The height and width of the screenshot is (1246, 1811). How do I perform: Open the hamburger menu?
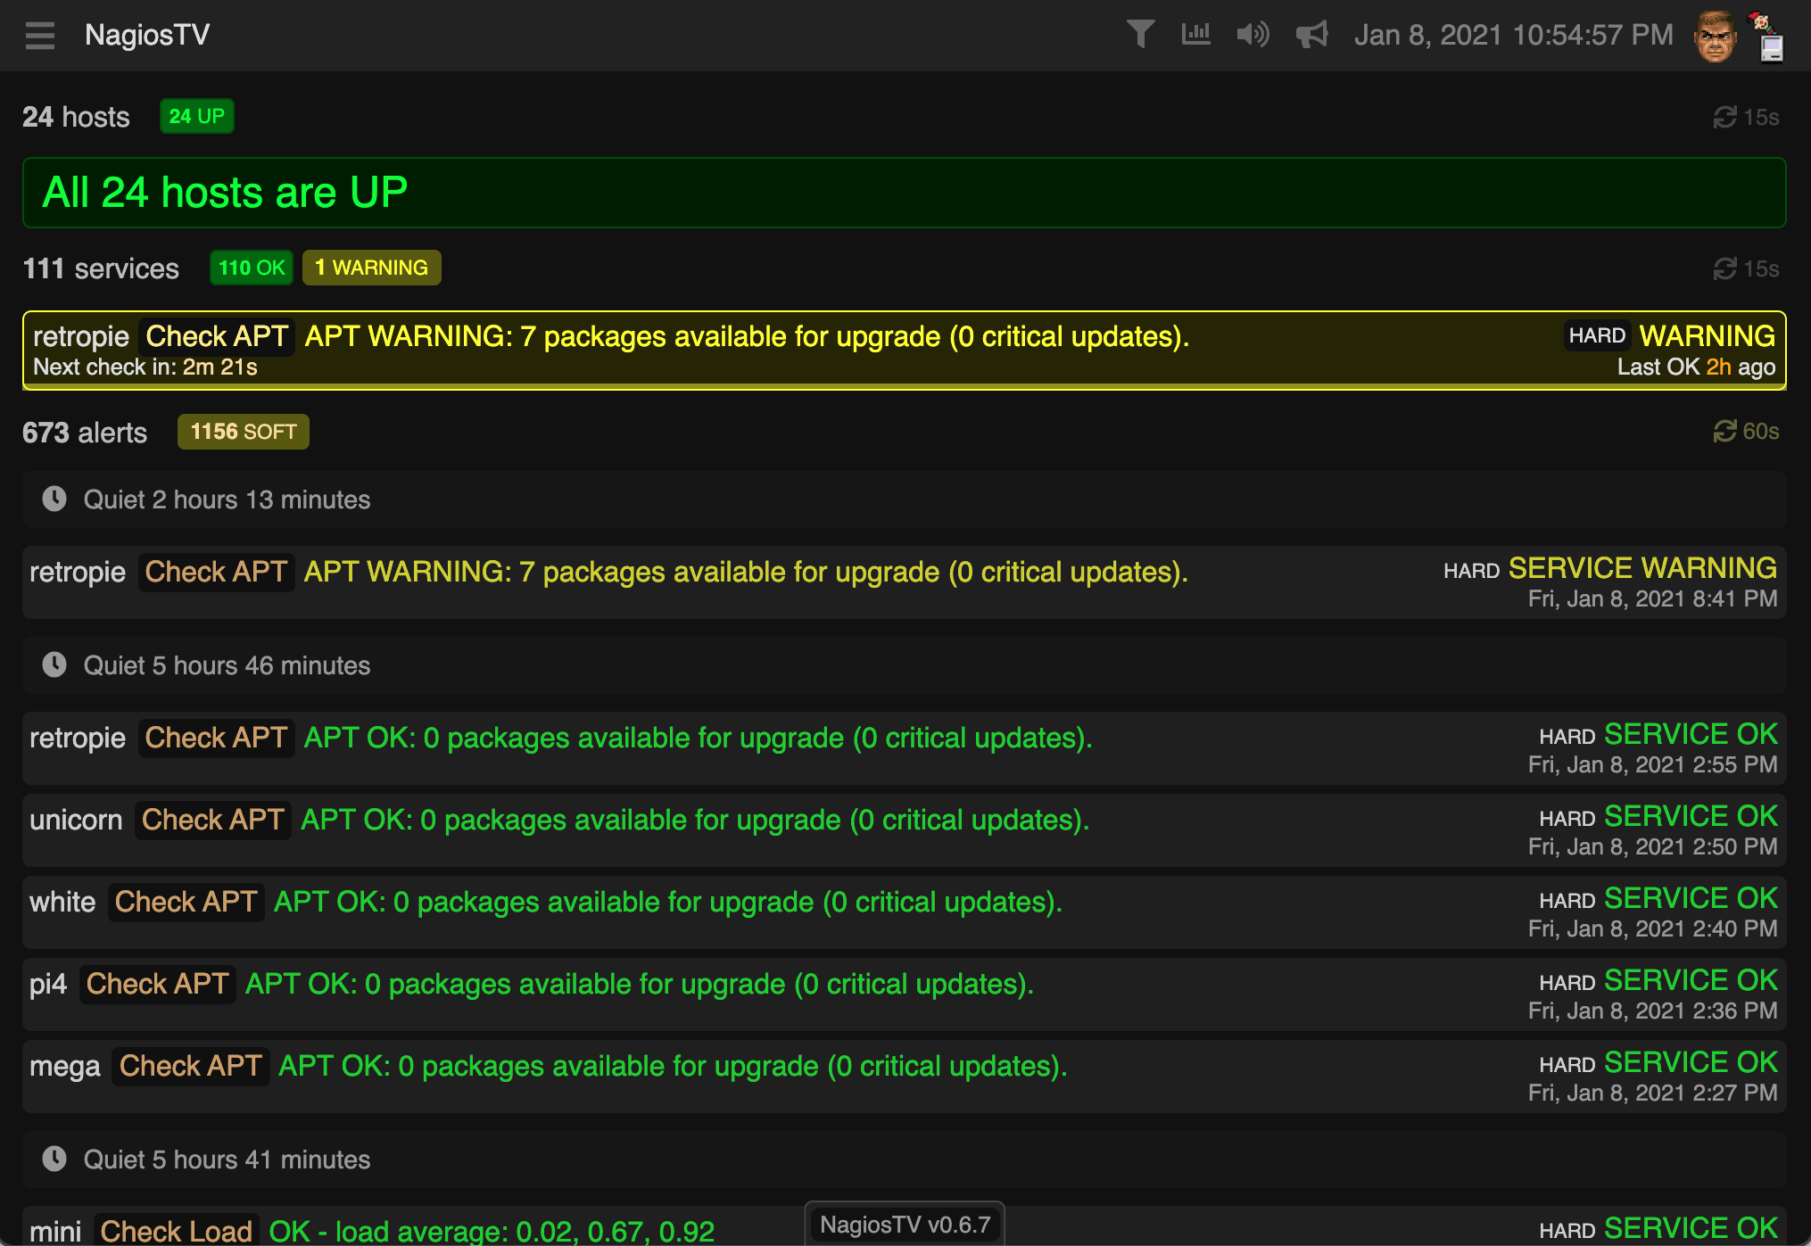pyautogui.click(x=40, y=36)
